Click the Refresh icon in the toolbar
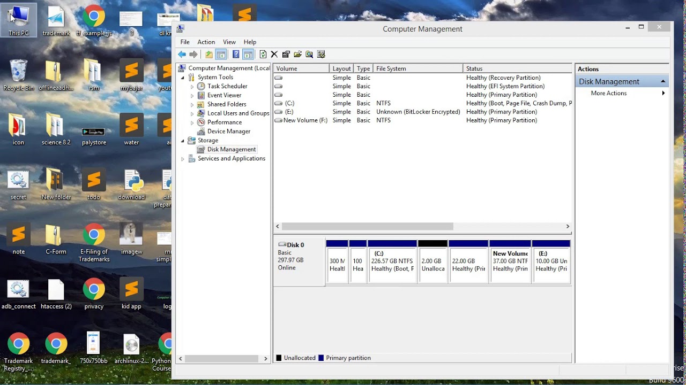This screenshot has height=385, width=686. click(x=263, y=55)
